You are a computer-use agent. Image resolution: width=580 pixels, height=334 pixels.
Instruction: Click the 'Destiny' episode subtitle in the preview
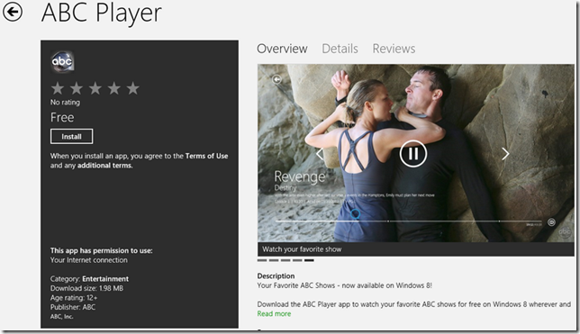coord(285,188)
